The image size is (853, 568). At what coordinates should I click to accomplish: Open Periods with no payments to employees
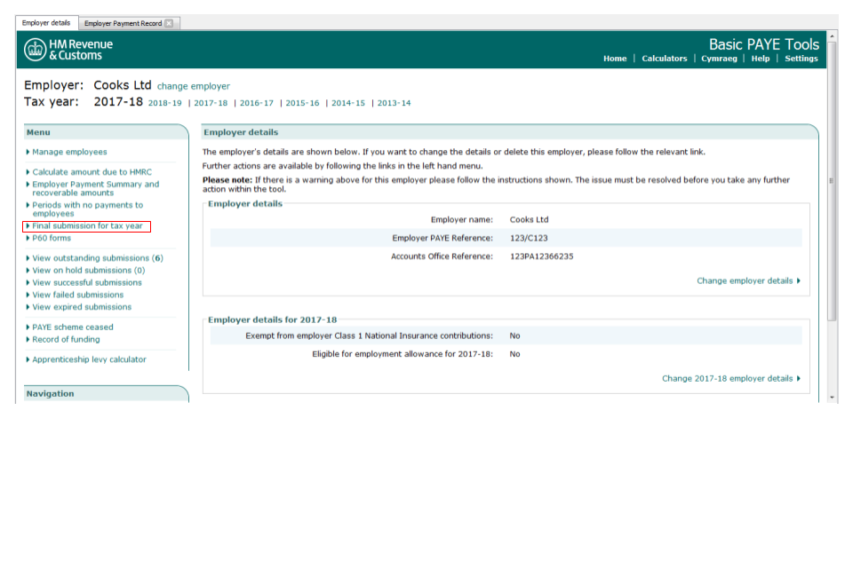87,209
